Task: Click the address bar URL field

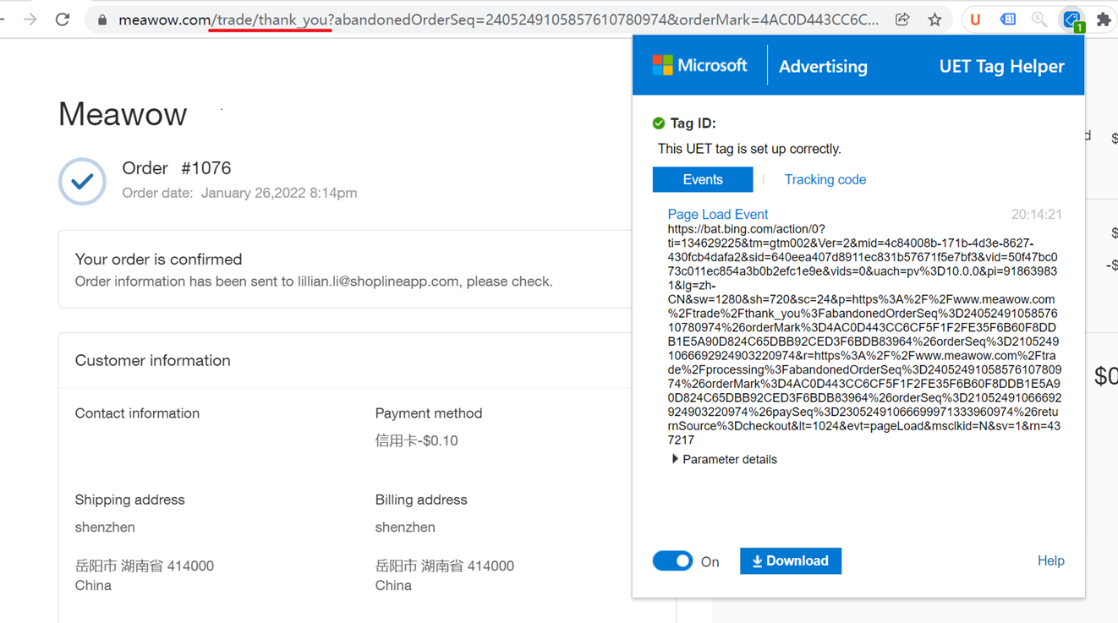Action: (x=499, y=19)
